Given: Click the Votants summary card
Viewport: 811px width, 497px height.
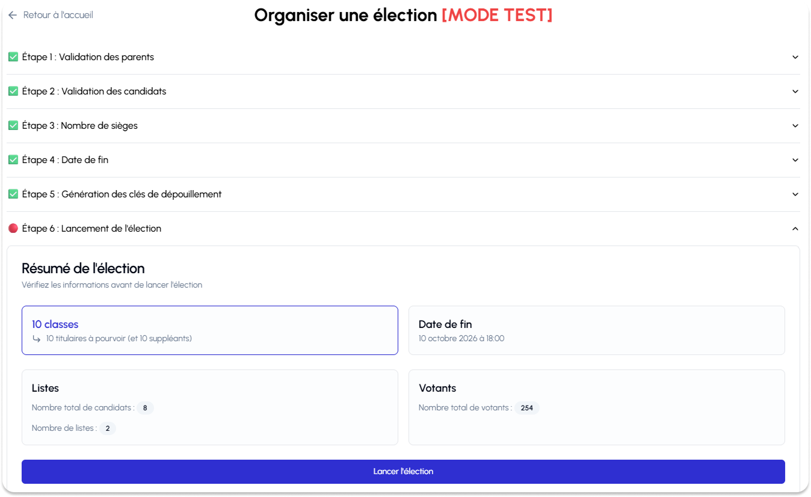Looking at the screenshot, I should pos(597,407).
